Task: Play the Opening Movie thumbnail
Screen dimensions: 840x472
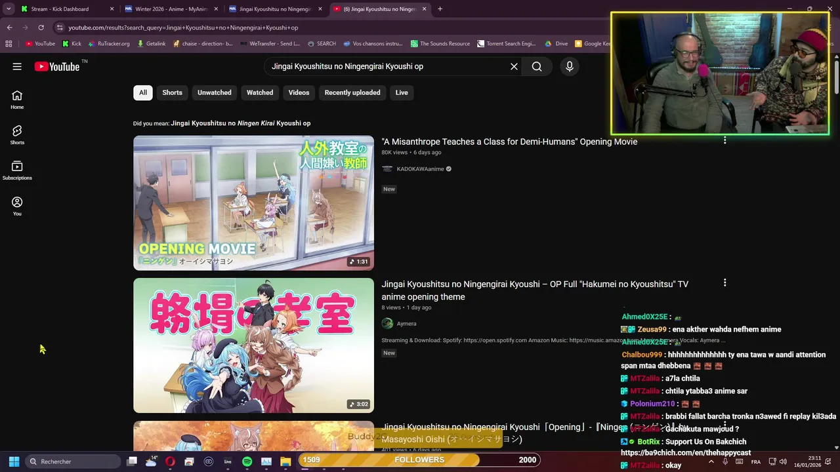Action: pyautogui.click(x=253, y=203)
